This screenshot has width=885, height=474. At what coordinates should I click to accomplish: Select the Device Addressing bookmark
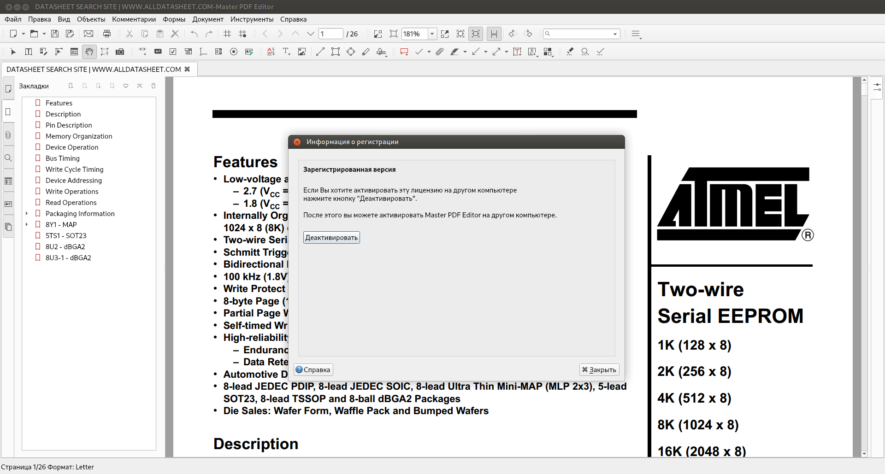(x=74, y=180)
